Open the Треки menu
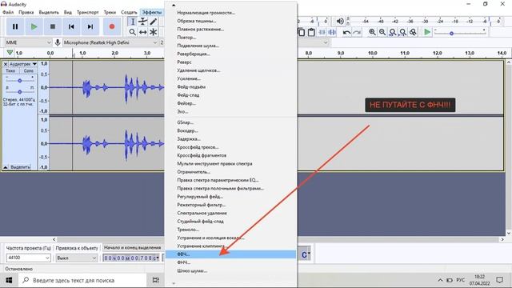512x288 pixels. (110, 13)
